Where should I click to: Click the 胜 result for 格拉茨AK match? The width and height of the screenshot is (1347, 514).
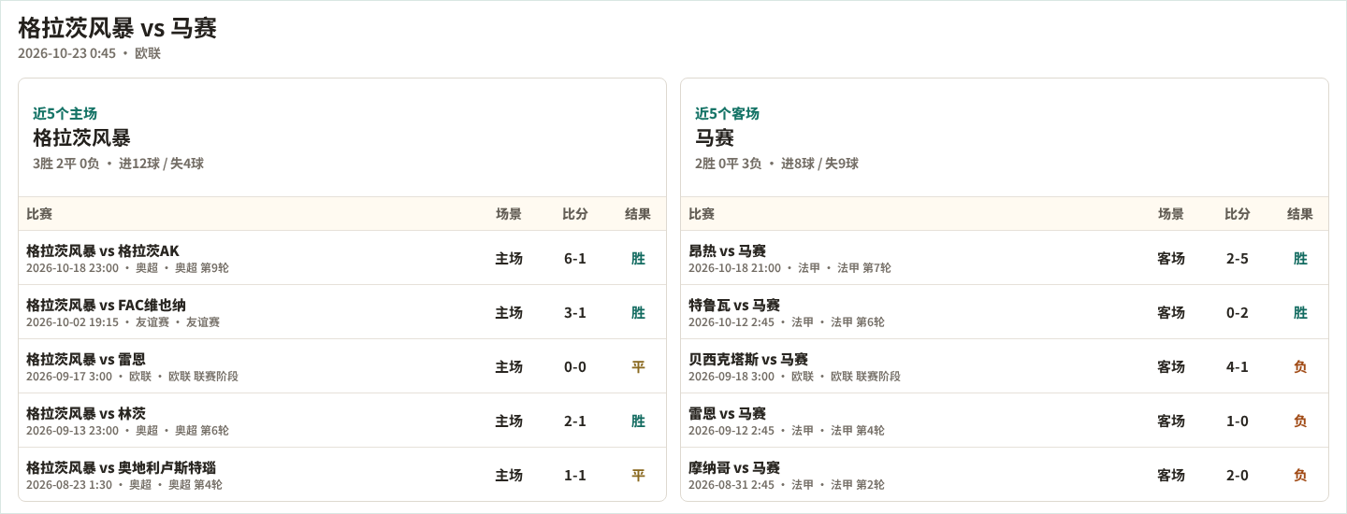[638, 258]
